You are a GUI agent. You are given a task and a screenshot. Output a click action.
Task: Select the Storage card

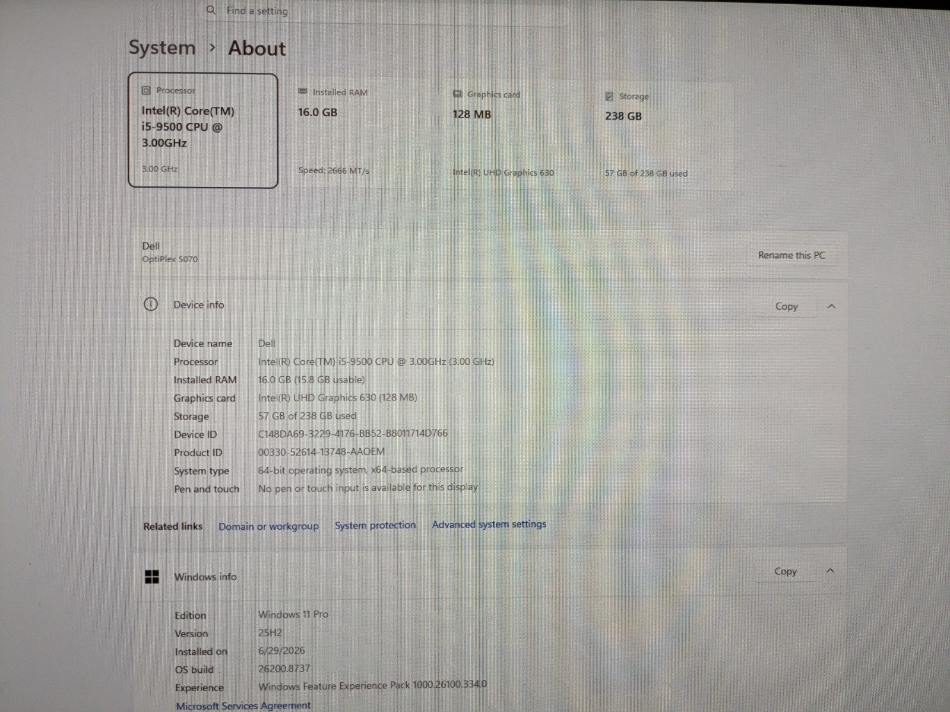tap(664, 136)
